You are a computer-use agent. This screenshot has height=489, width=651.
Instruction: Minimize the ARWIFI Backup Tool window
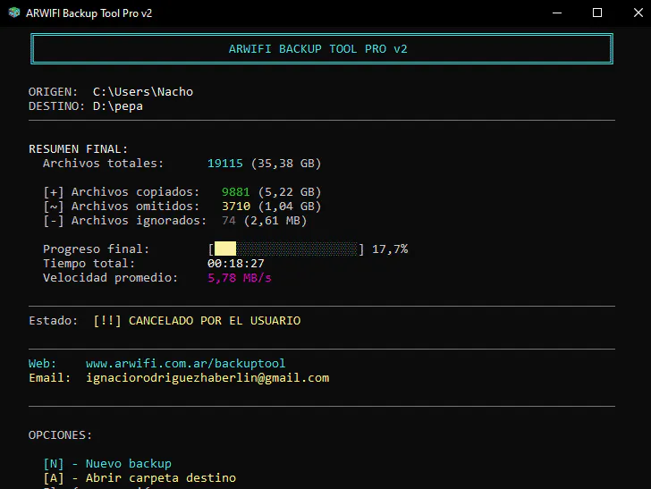[557, 13]
